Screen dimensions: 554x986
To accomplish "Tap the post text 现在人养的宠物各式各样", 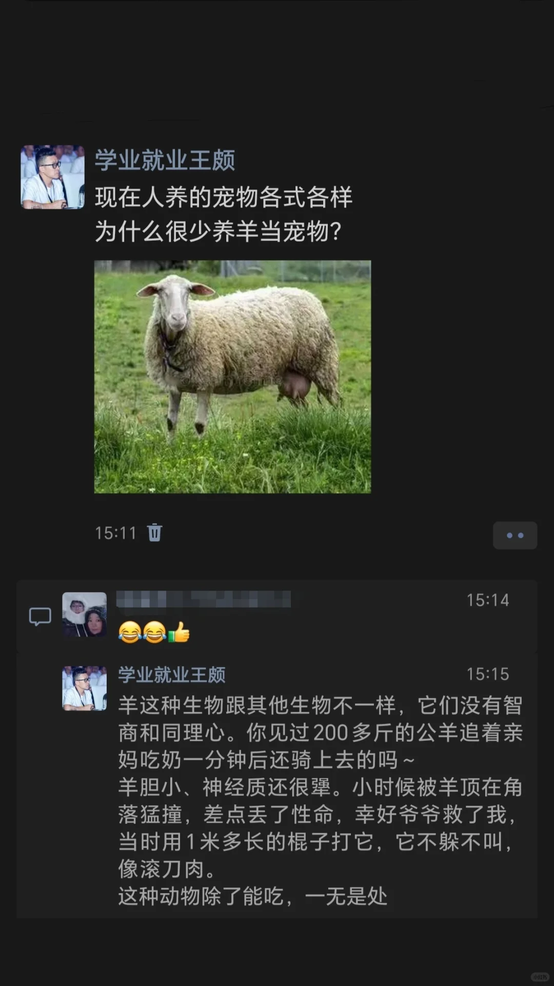I will 223,197.
